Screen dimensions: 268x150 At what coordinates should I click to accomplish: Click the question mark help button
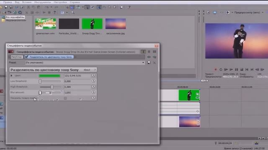95,70
